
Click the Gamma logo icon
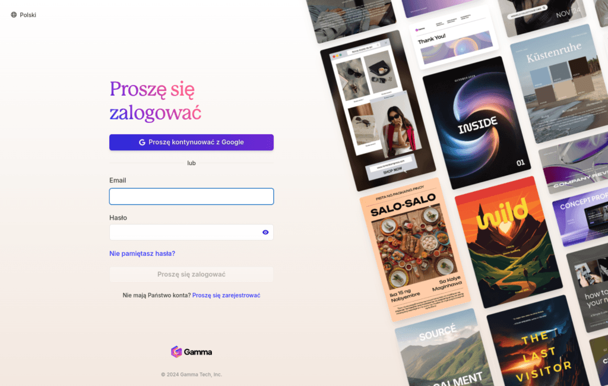pyautogui.click(x=176, y=352)
